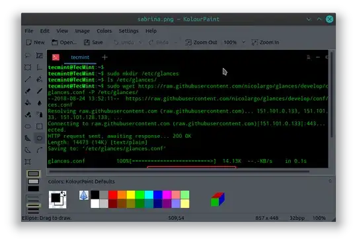Open the Settings menu
Image resolution: width=357 pixels, height=243 pixels.
(x=128, y=30)
